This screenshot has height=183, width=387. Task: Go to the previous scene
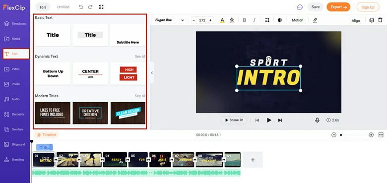[x=257, y=120]
